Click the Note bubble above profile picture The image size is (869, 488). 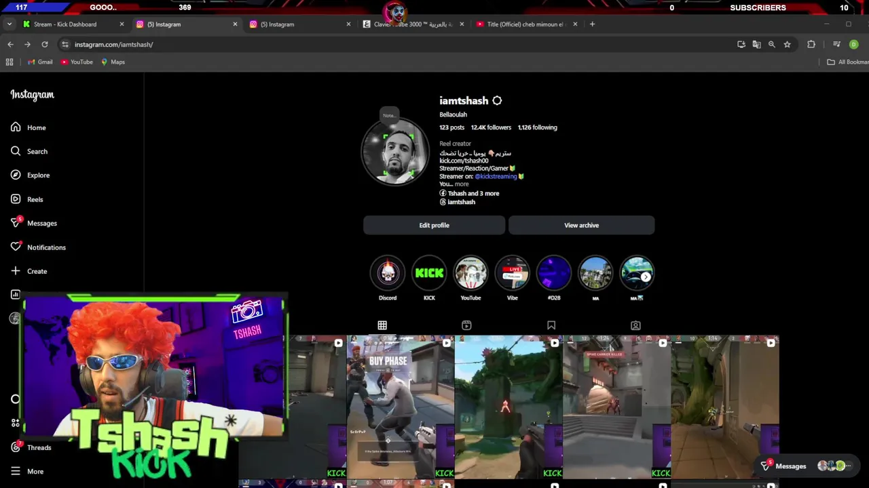coord(389,115)
